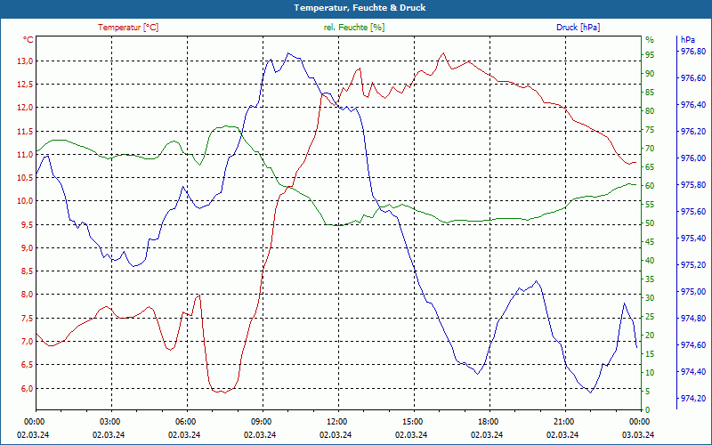Click the green '%' axis unit label

[x=650, y=40]
